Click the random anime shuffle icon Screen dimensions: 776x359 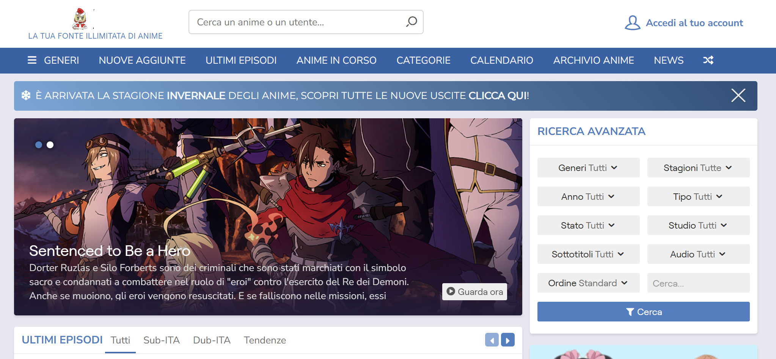708,60
